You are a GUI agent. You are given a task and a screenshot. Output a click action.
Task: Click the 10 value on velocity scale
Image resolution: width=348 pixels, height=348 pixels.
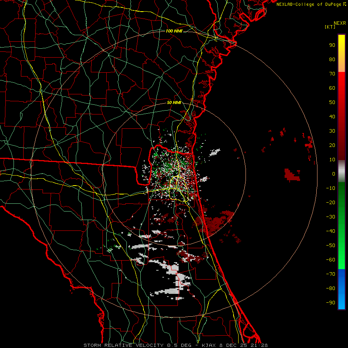point(332,160)
